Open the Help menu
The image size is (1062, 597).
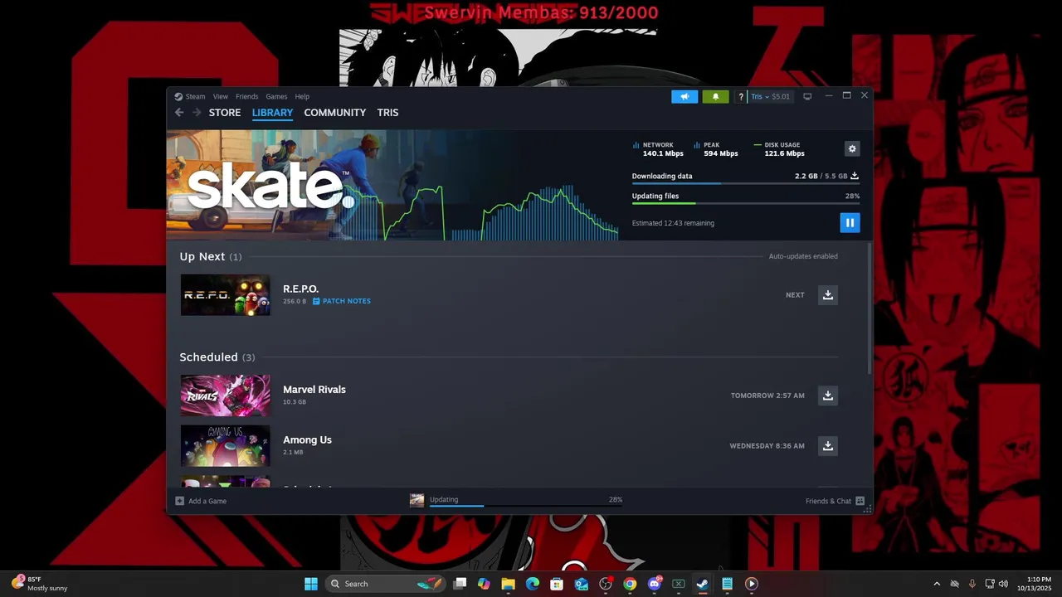(x=302, y=96)
